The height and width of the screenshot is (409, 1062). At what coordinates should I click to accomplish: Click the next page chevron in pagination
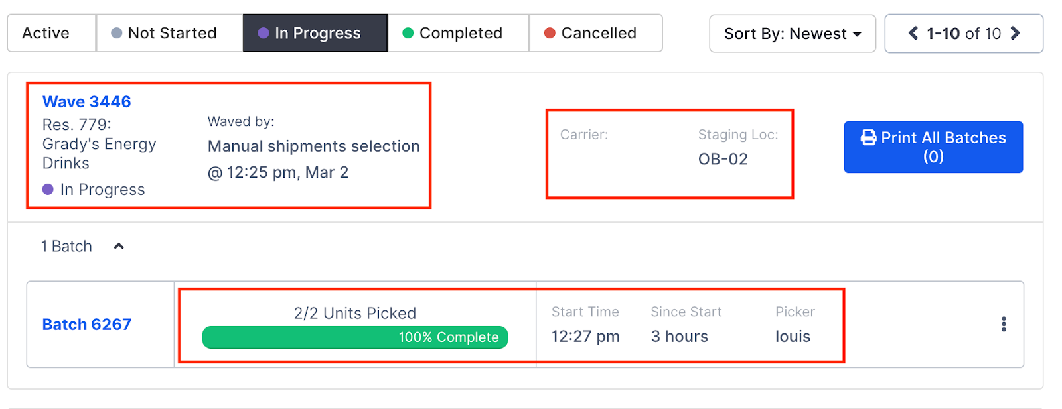coord(1016,33)
